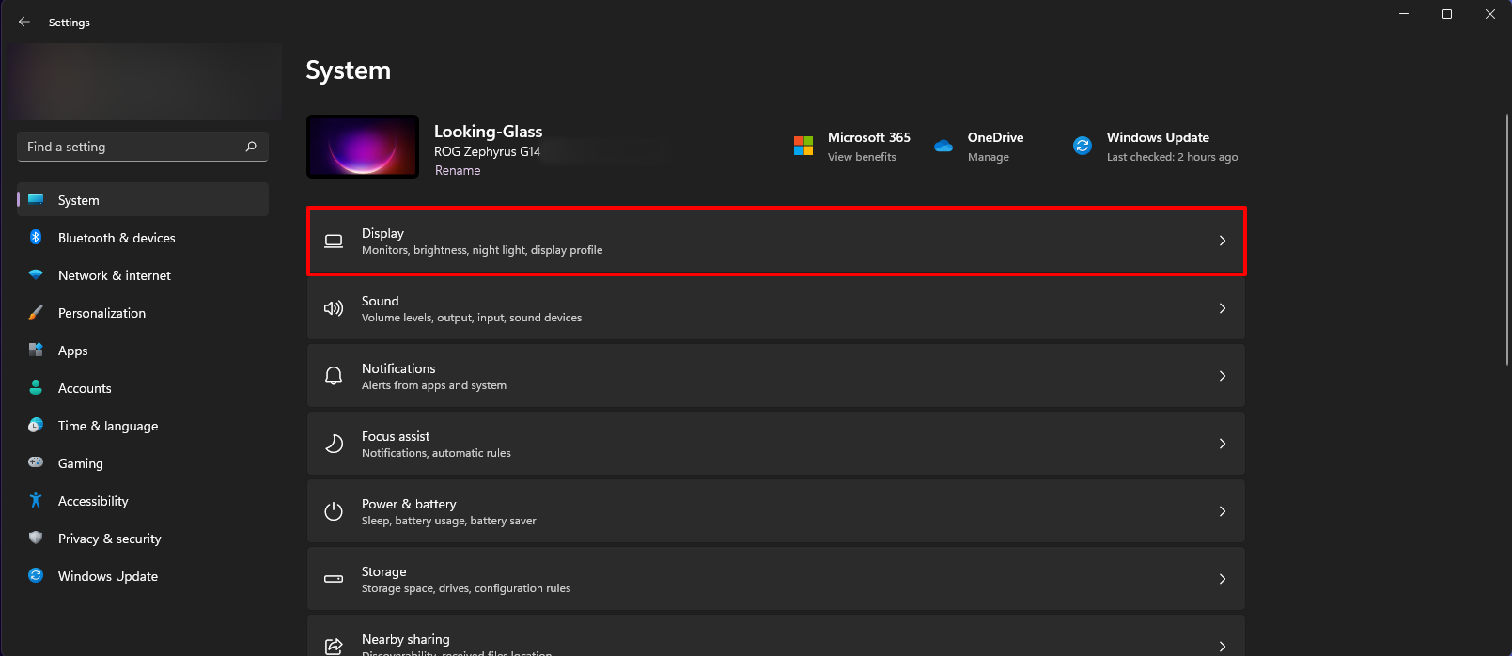
Task: Expand the Power & battery row chevron
Action: (1223, 511)
